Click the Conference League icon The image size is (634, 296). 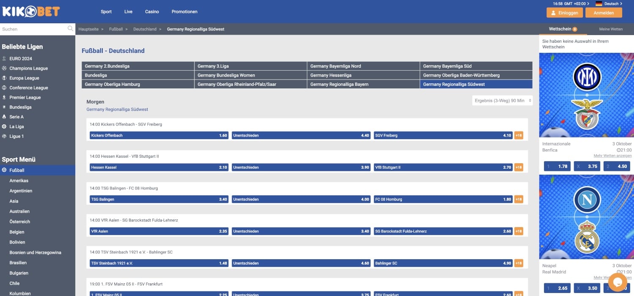(x=4, y=88)
